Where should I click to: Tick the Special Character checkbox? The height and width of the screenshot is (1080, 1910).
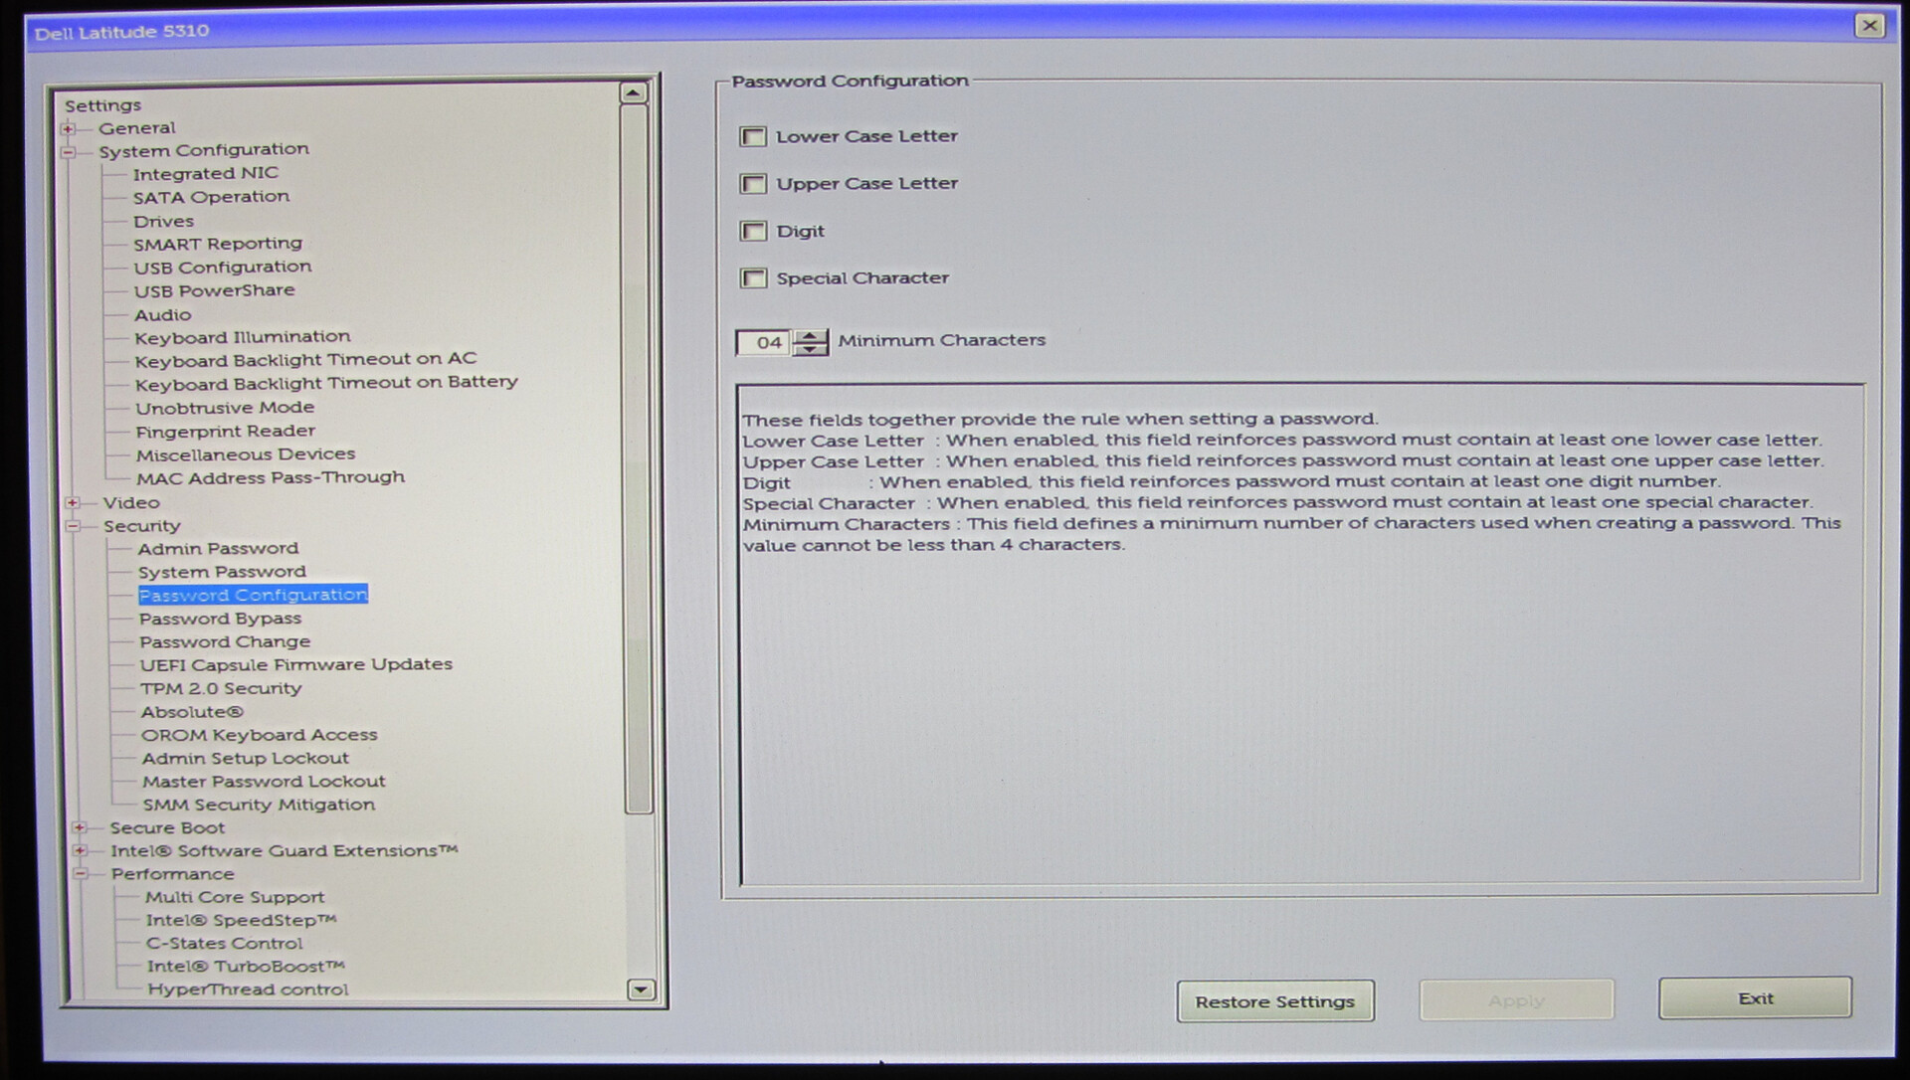point(754,278)
